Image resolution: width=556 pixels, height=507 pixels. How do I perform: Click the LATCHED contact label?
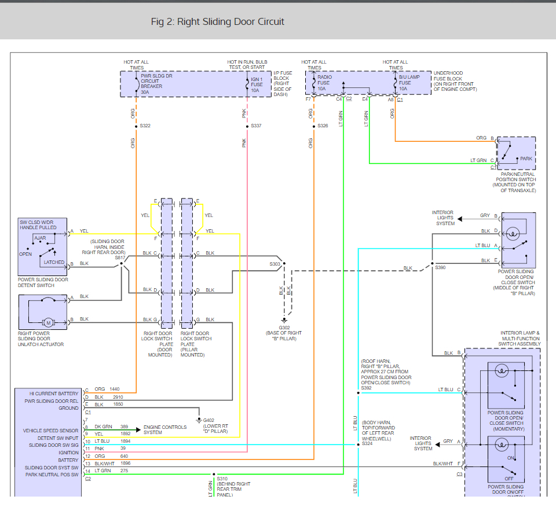click(54, 262)
